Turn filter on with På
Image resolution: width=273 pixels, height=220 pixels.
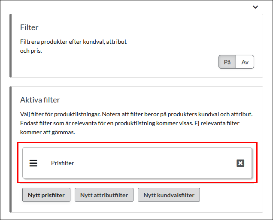point(227,62)
